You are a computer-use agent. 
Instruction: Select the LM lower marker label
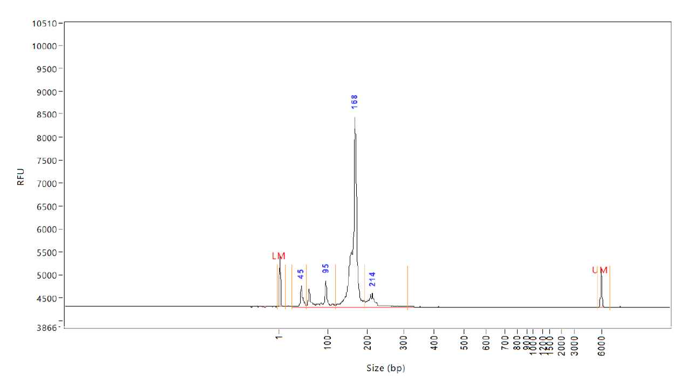click(x=279, y=256)
